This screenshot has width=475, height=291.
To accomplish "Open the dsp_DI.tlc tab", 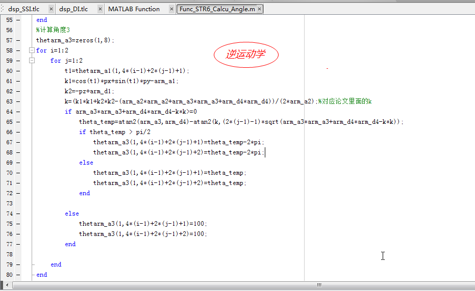I will pyautogui.click(x=73, y=9).
